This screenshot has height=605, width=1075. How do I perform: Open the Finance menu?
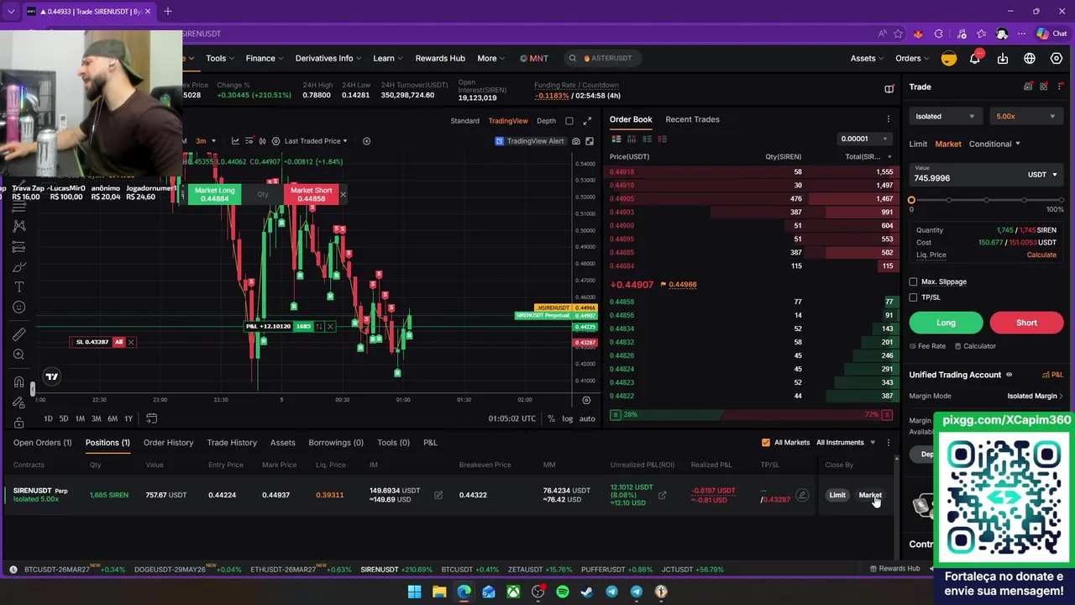pos(265,58)
